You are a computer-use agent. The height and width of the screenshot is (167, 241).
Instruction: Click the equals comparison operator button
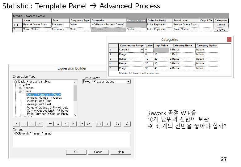click(x=50, y=124)
